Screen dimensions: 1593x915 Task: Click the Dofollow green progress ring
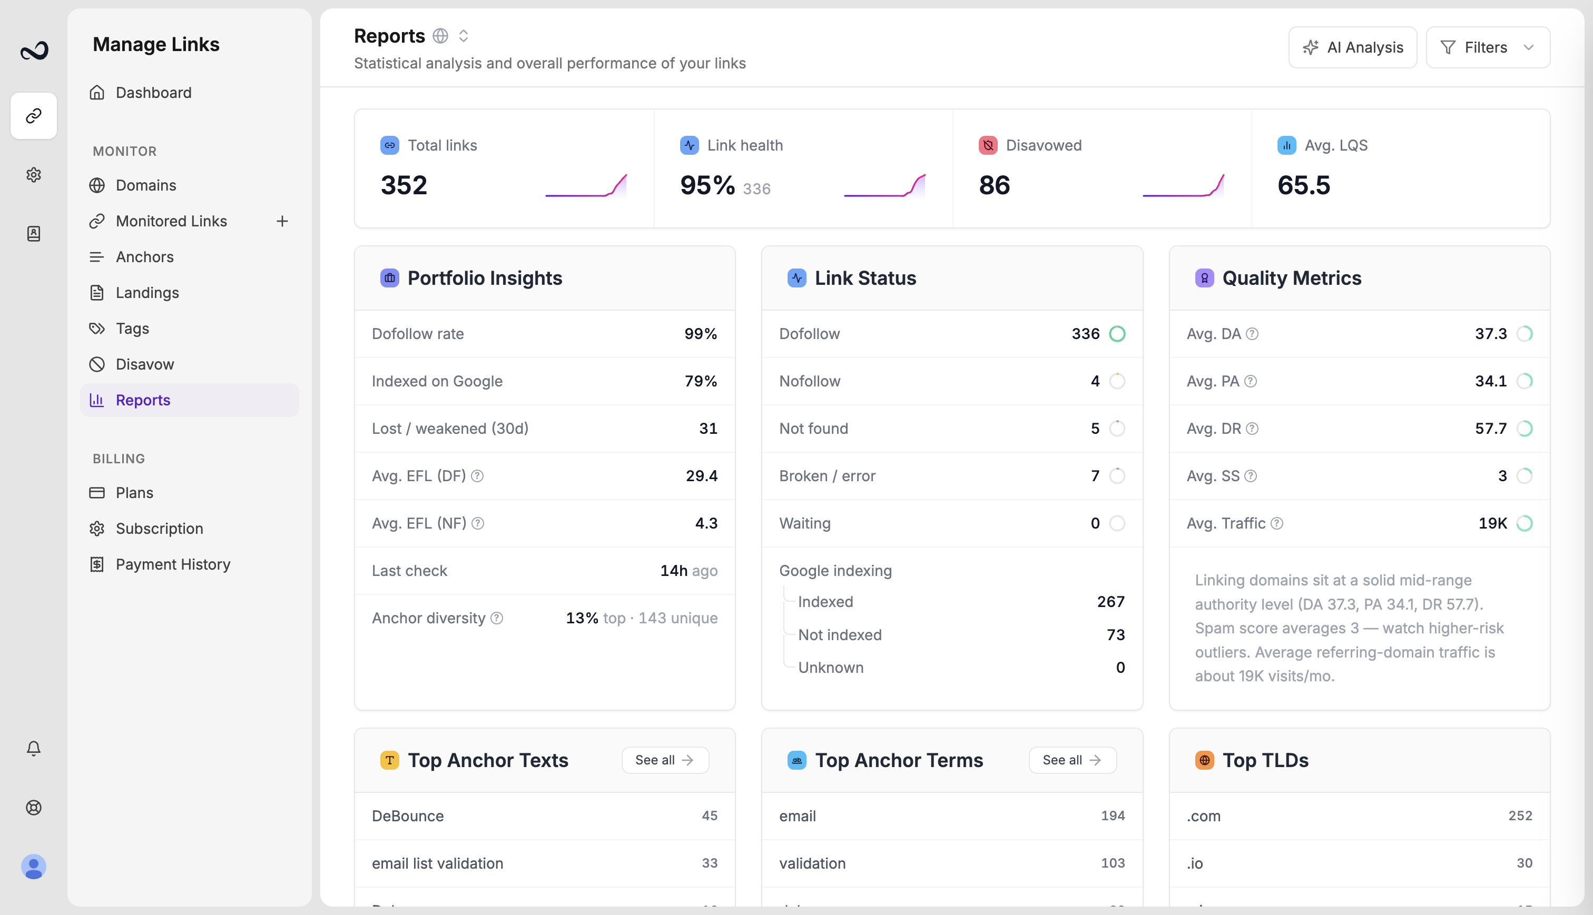1117,334
